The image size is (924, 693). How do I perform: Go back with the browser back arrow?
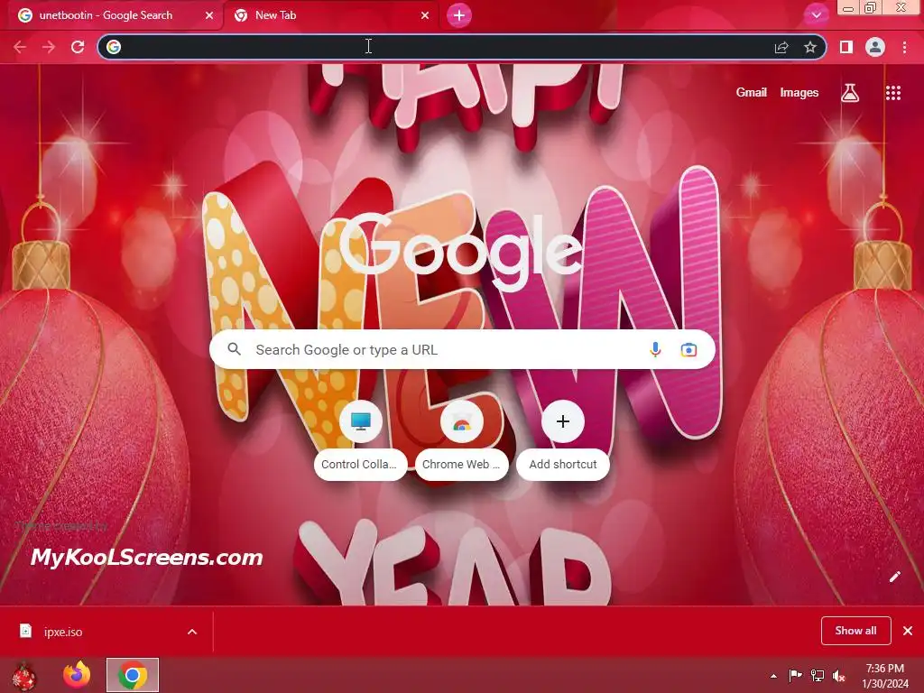coord(20,47)
